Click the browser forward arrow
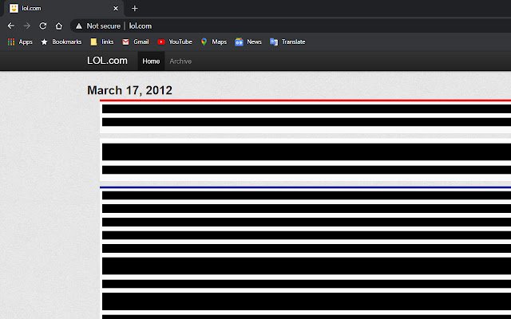511x319 pixels. (27, 26)
